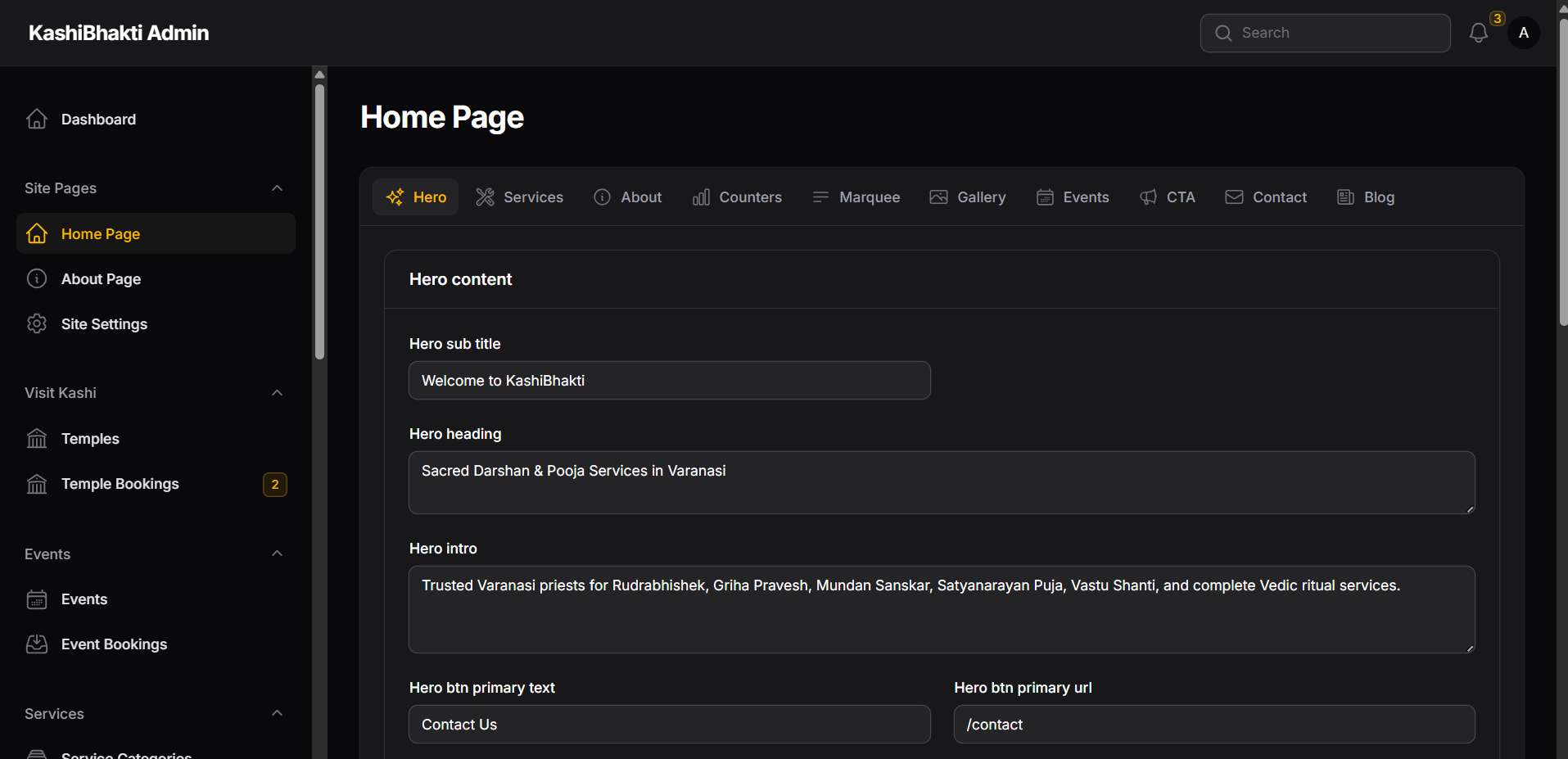Select the CTA tab
1568x759 pixels.
pyautogui.click(x=1168, y=197)
